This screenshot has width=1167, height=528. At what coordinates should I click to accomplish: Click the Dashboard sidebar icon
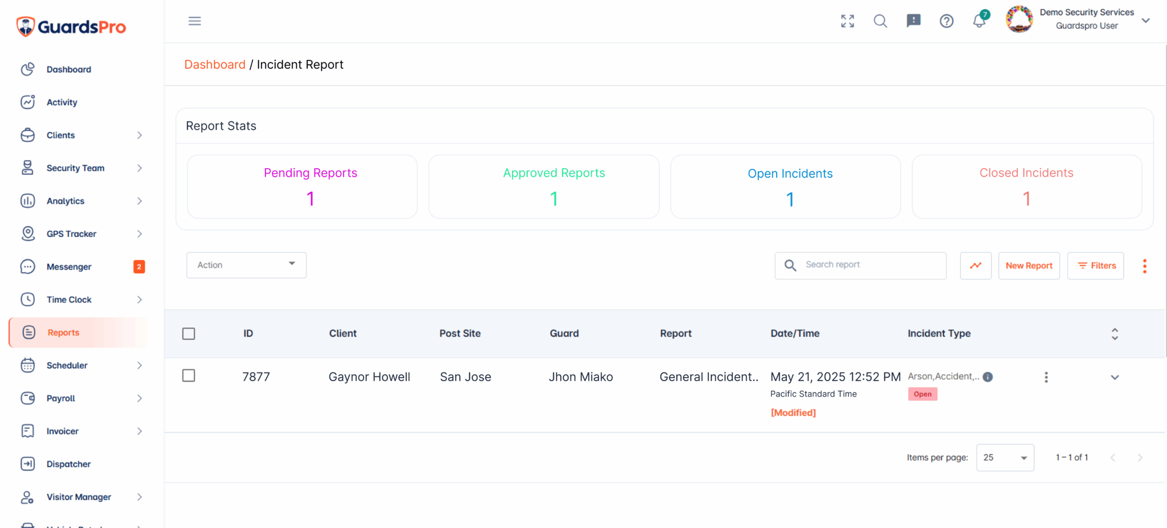click(28, 69)
